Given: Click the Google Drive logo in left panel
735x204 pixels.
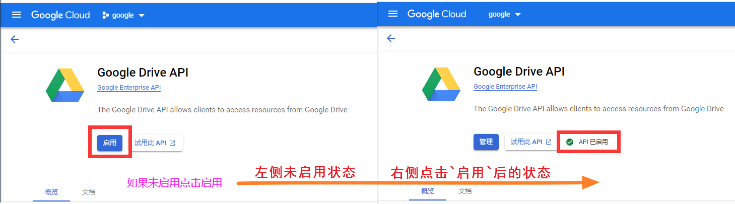Looking at the screenshot, I should [x=65, y=86].
